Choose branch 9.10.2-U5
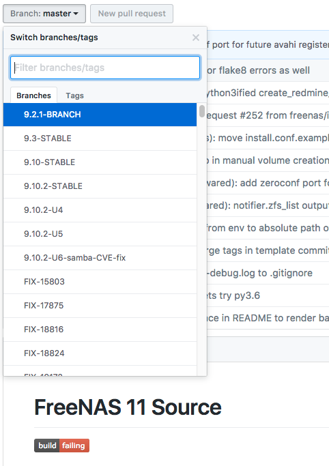 coord(100,234)
